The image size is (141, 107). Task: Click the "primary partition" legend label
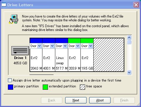pos(26,86)
